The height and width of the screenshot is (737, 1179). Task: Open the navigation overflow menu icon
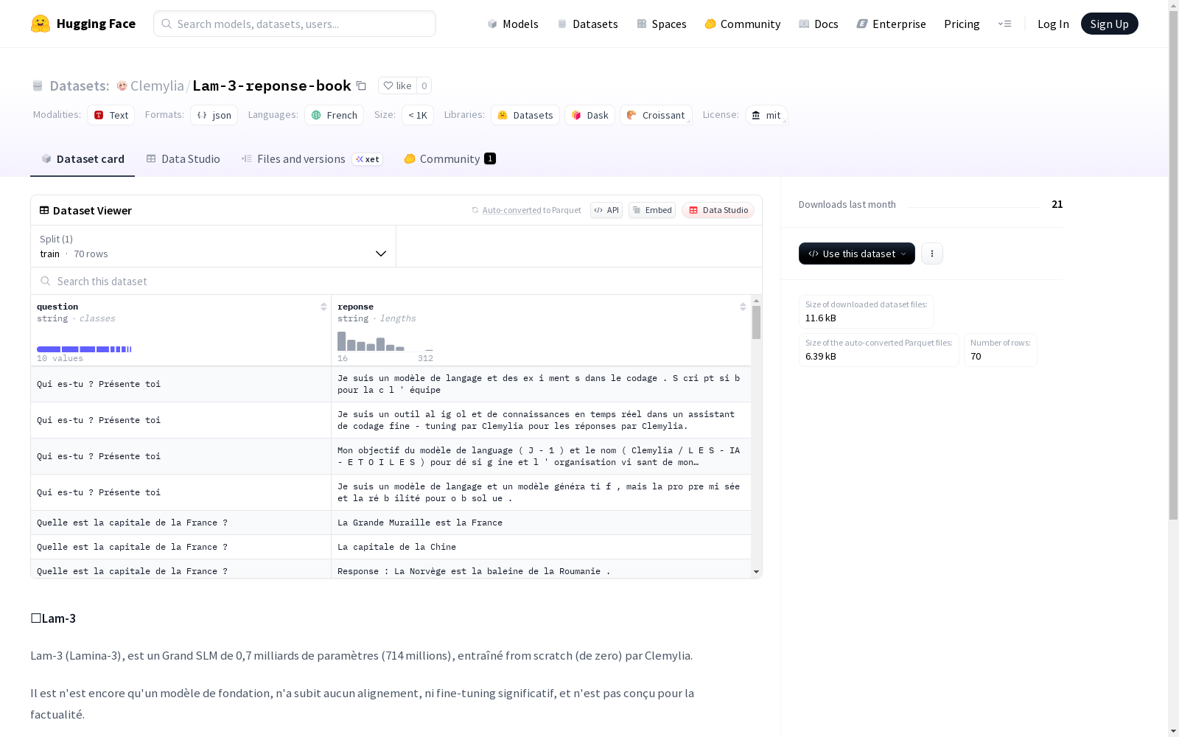[1004, 24]
